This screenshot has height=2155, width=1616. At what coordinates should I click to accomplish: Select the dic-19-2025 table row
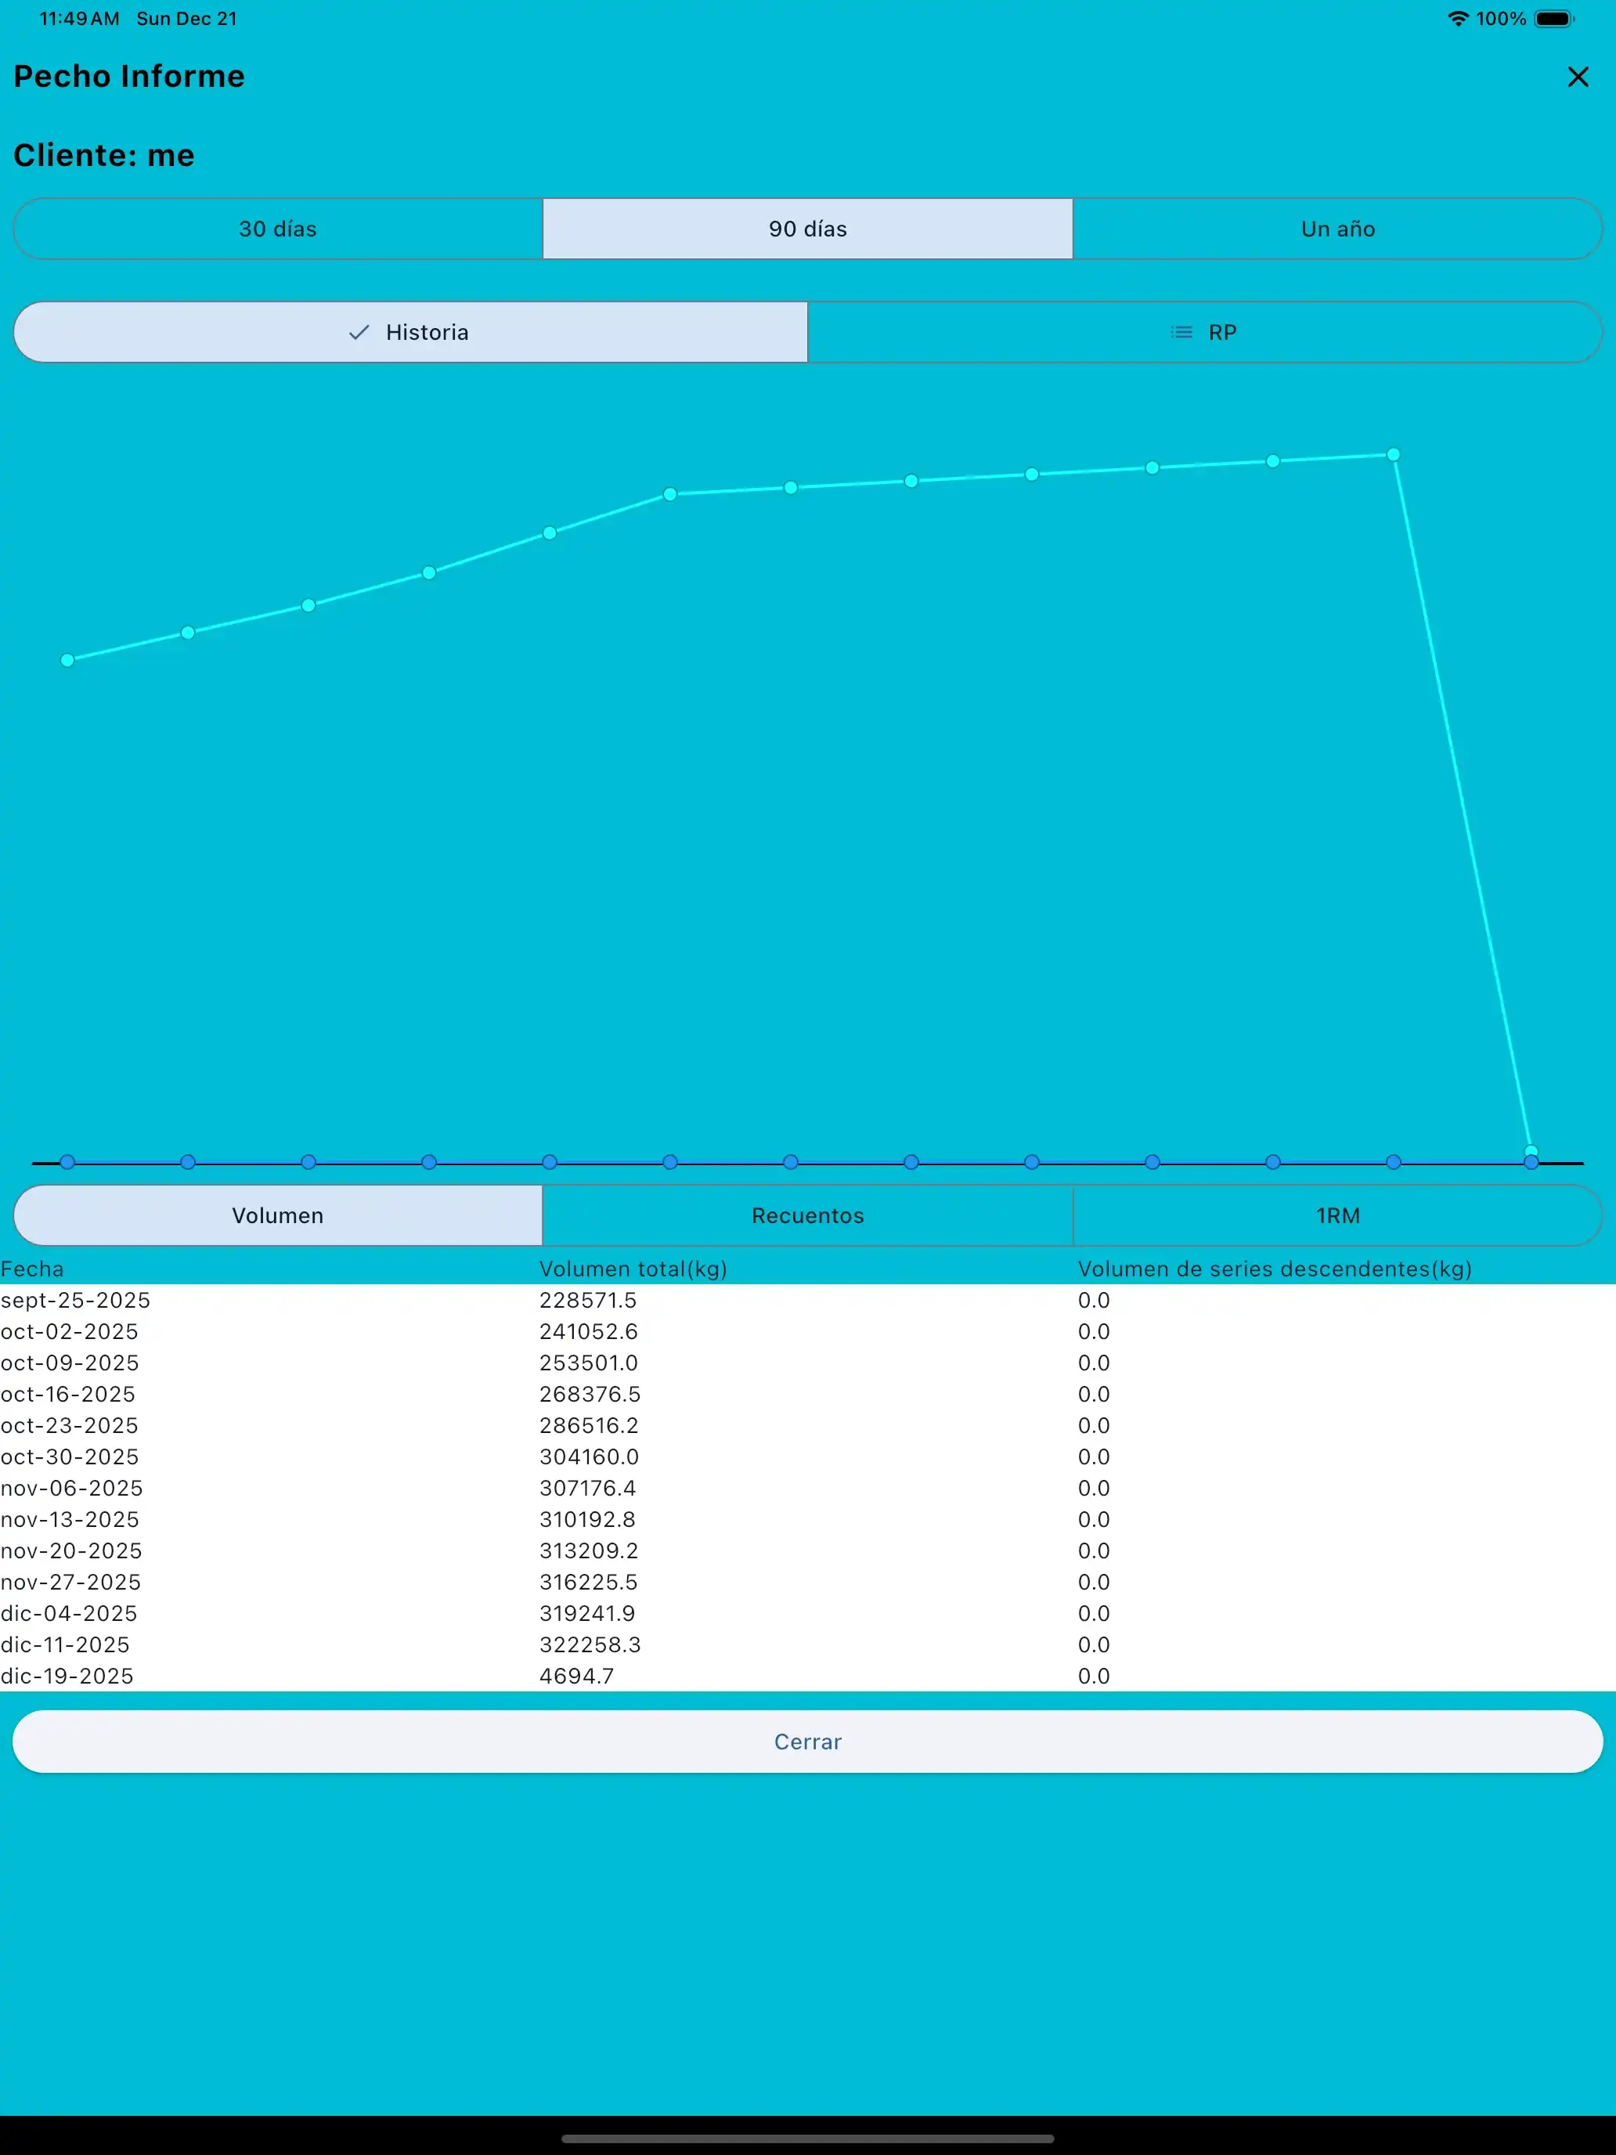[x=67, y=1676]
